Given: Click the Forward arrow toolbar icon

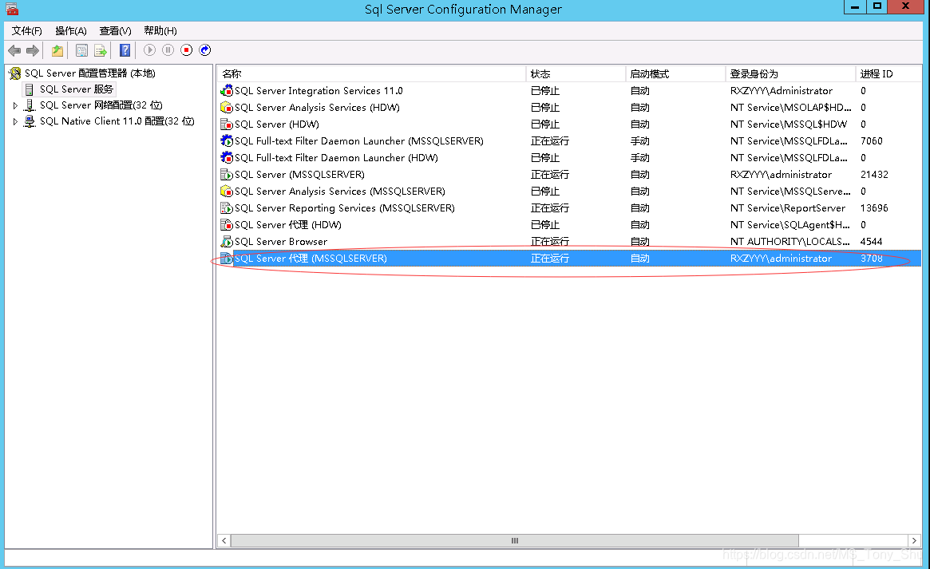Looking at the screenshot, I should (33, 50).
